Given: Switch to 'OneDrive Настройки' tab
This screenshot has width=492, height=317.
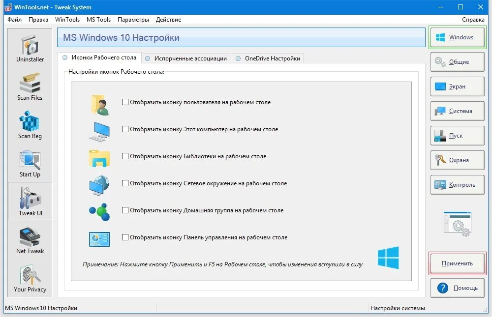Looking at the screenshot, I should (268, 58).
